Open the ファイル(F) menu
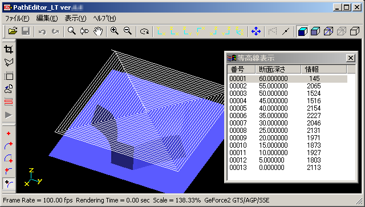The width and height of the screenshot is (365, 207). [17, 18]
